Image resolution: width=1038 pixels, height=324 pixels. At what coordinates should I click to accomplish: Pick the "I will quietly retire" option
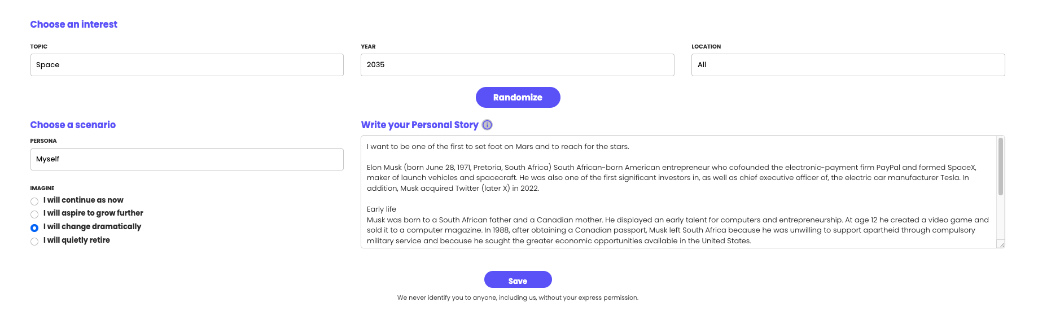pos(34,242)
